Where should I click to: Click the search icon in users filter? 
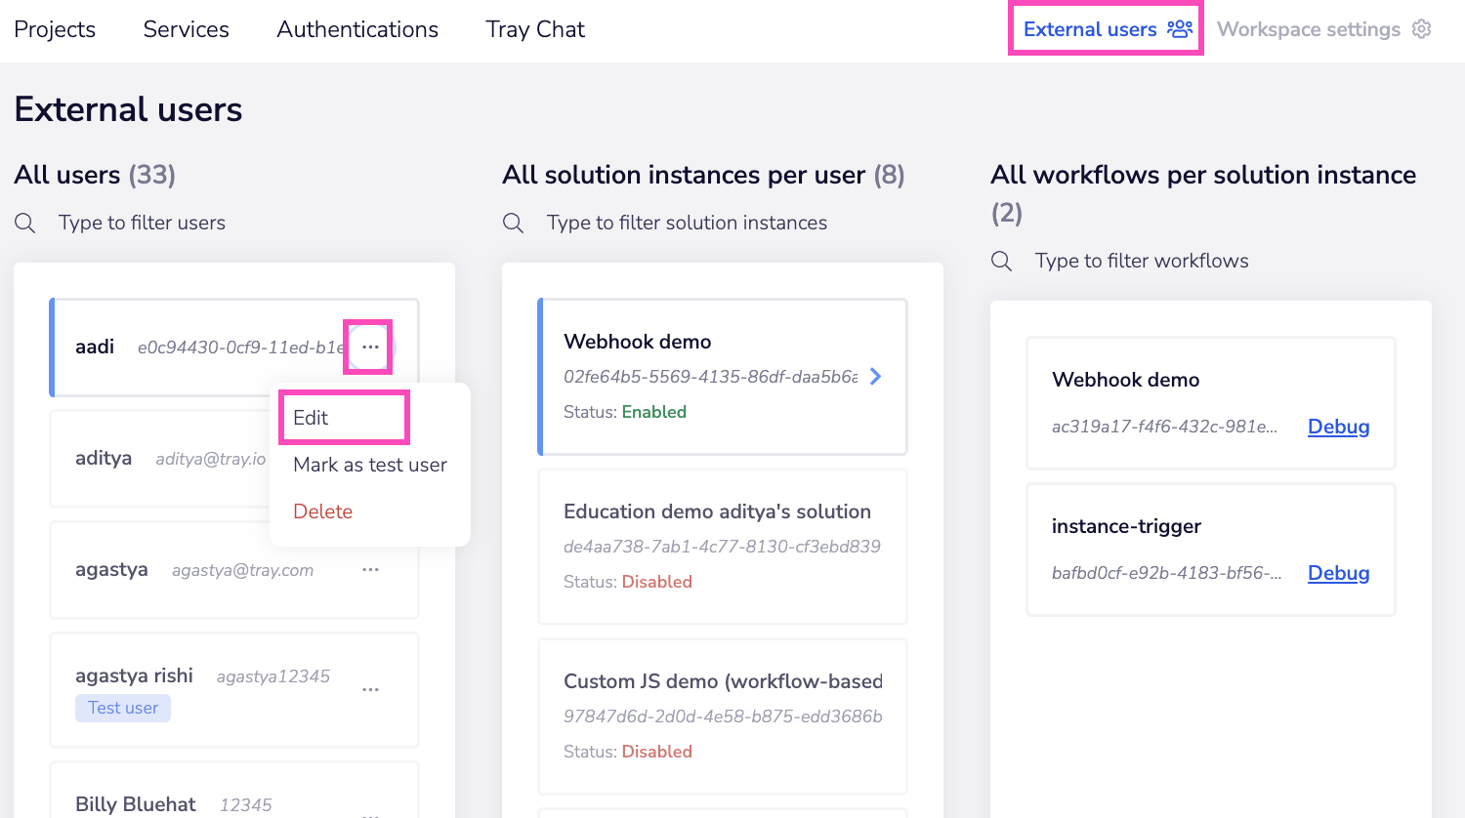click(25, 224)
